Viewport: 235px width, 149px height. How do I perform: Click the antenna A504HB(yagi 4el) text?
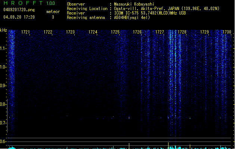point(132,18)
